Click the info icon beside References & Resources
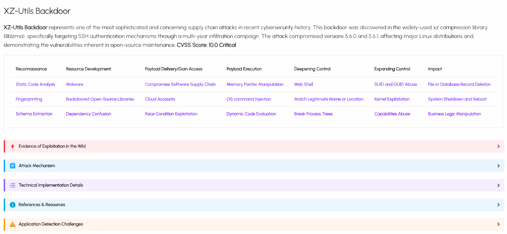This screenshot has height=234, width=507. 13,205
